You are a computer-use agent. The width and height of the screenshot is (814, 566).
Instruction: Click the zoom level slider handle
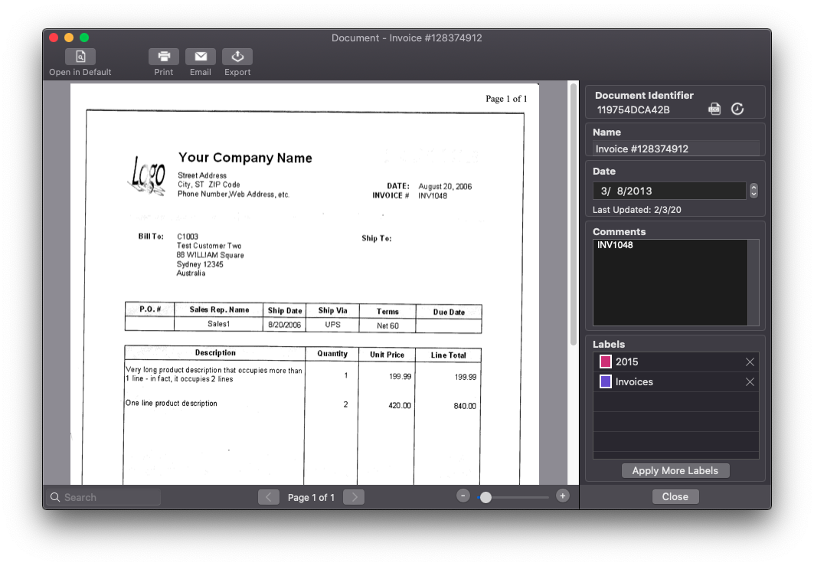coord(486,496)
